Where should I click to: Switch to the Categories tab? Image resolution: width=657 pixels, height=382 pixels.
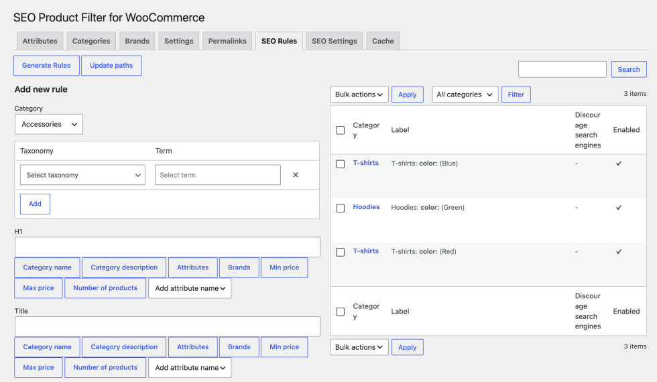91,41
